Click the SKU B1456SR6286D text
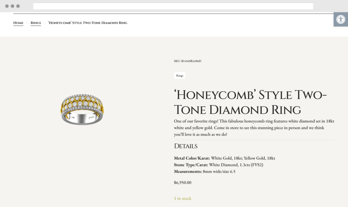The image size is (348, 207). (x=187, y=61)
